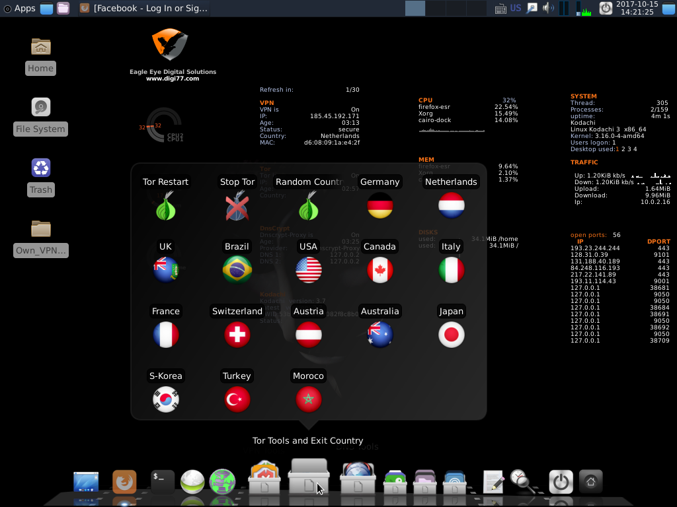677x507 pixels.
Task: Open the green stack folder in dock
Action: point(395,482)
